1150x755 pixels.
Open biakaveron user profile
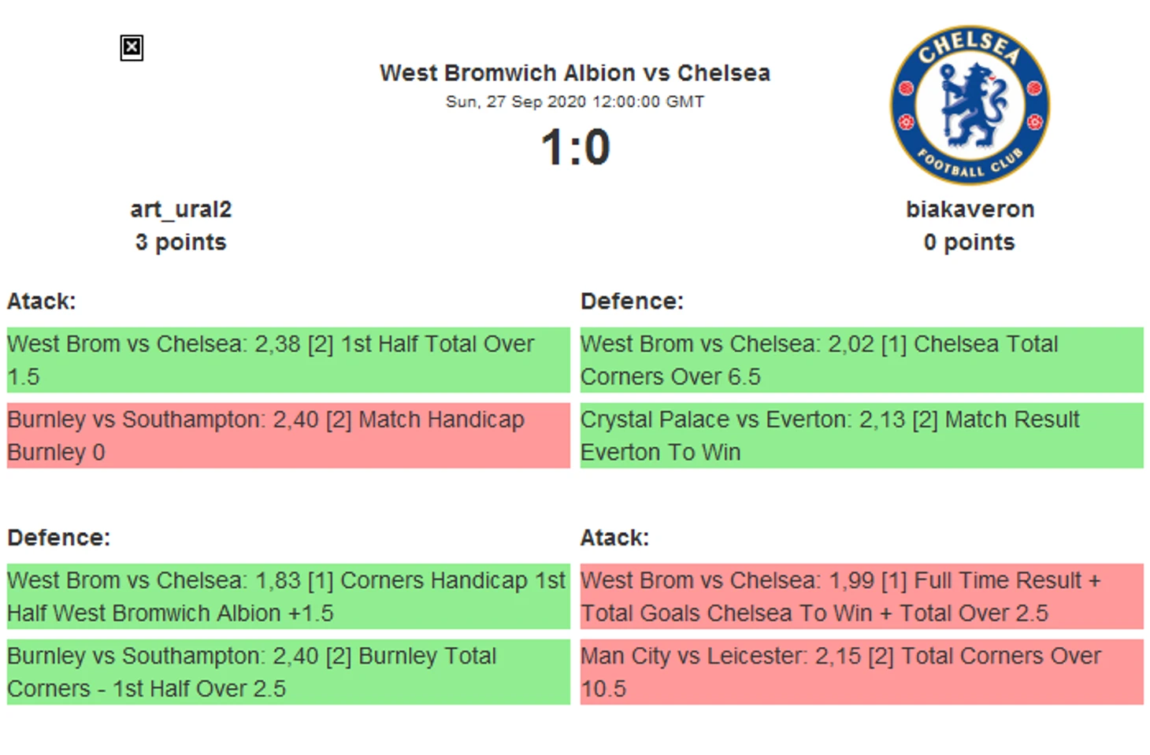click(x=970, y=209)
